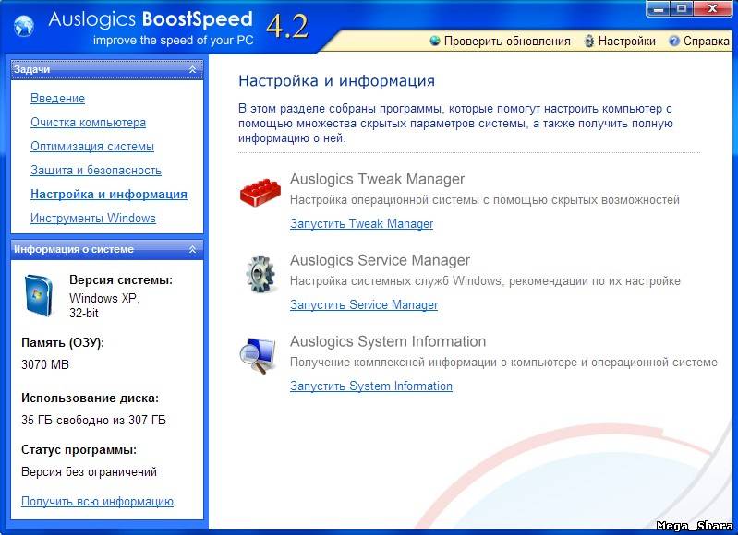Select Настройка и информация task link
738x535 pixels.
coord(109,194)
